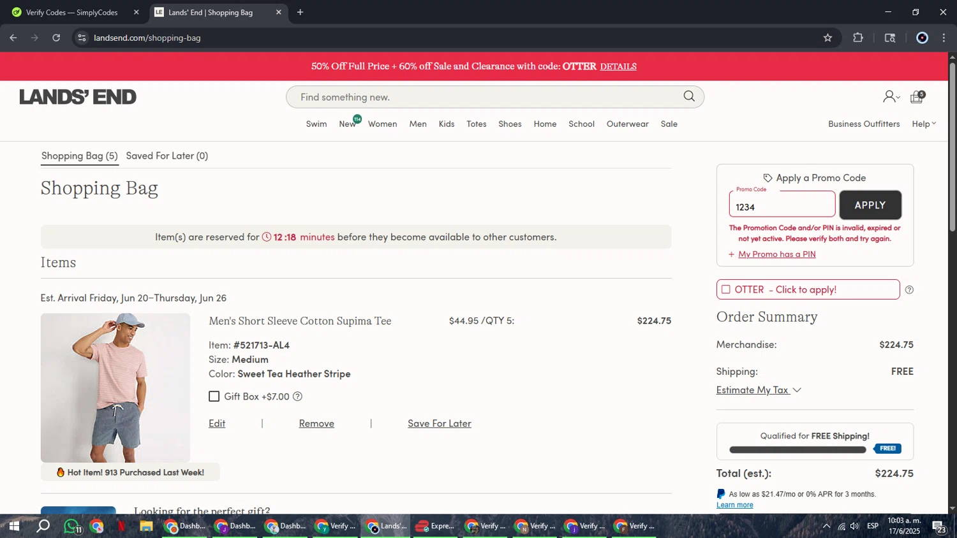The width and height of the screenshot is (957, 538).
Task: Open the Men category menu
Action: tap(418, 124)
